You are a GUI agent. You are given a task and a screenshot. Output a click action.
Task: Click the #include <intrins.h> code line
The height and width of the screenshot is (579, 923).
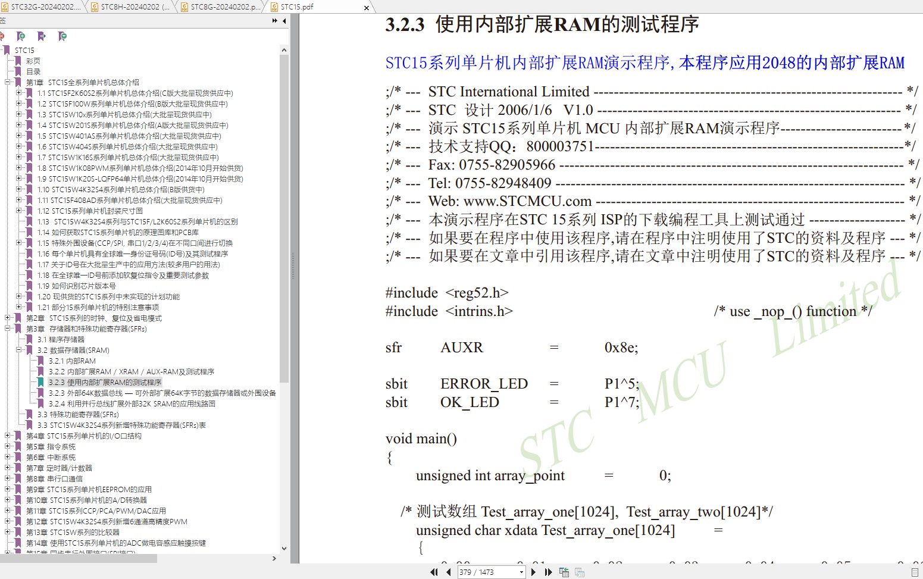point(449,311)
